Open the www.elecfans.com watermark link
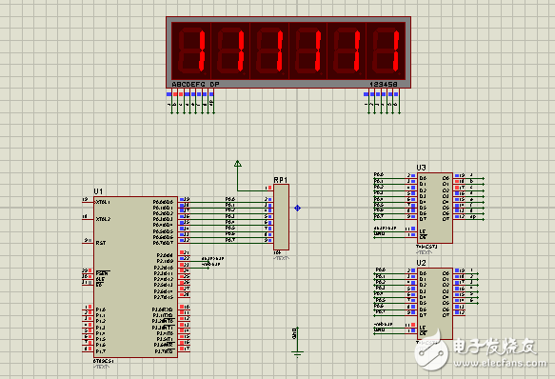Screen dimensions: 555x379 500,364
